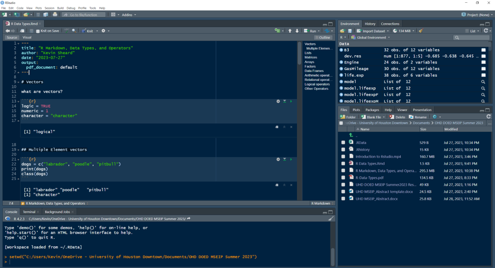Open the Global Environment dropdown
Image resolution: width=495 pixels, height=268 pixels.
pyautogui.click(x=370, y=37)
